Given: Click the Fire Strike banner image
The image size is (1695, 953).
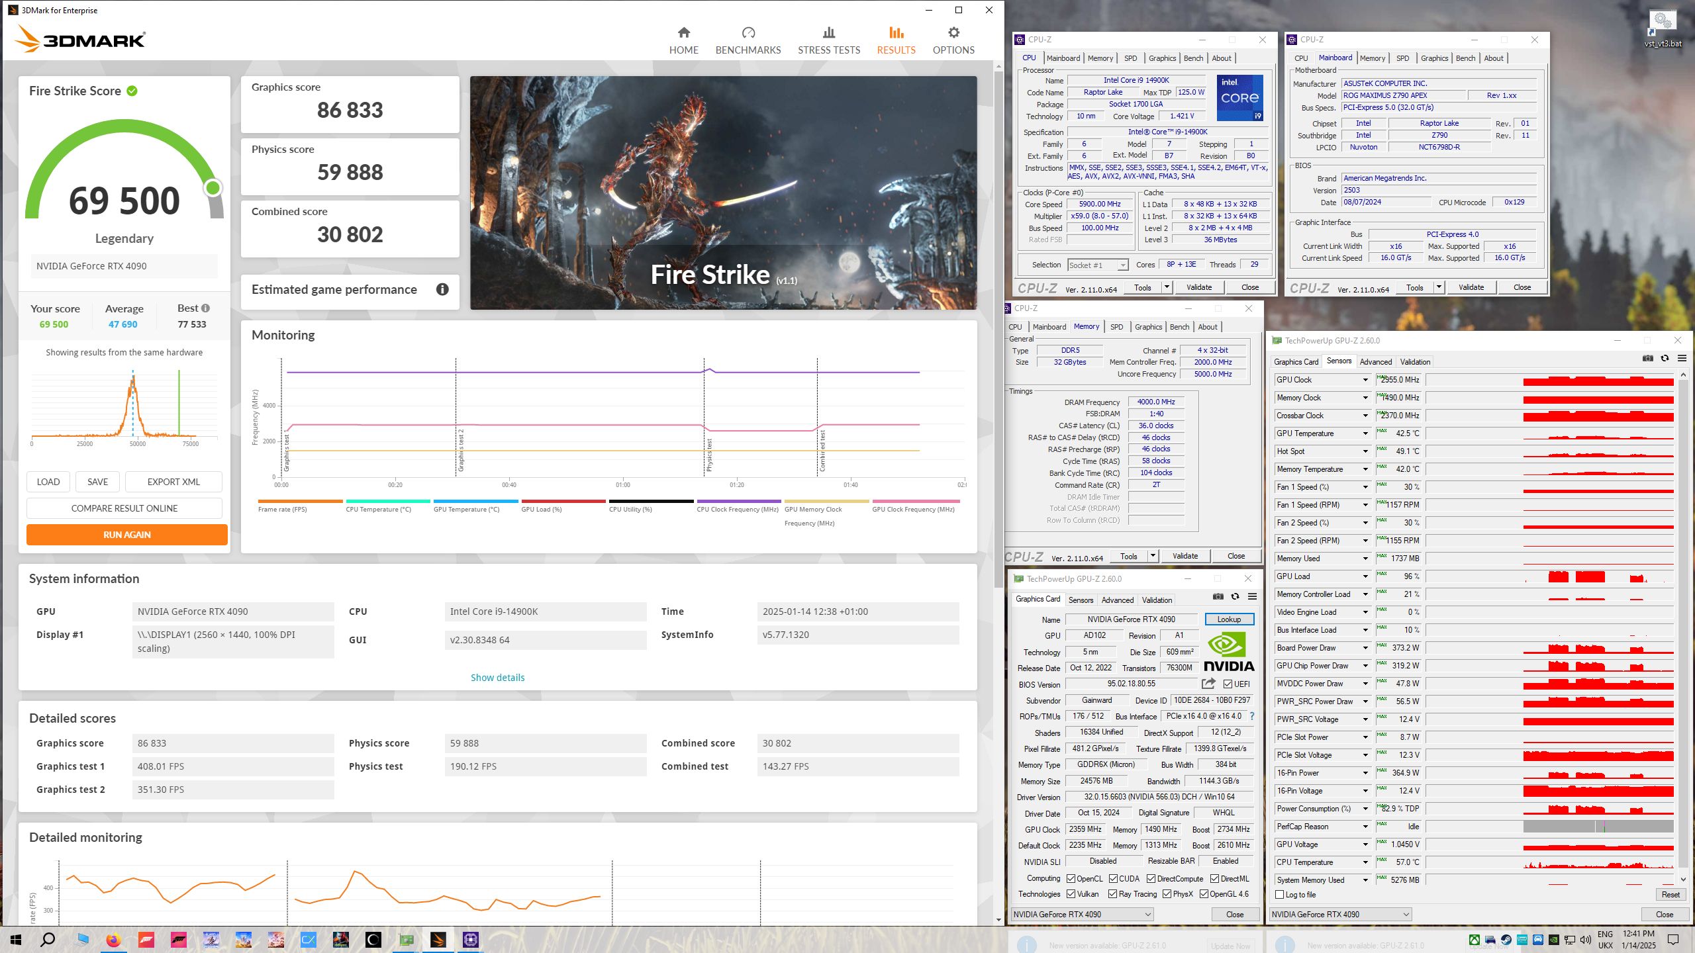Looking at the screenshot, I should click(x=723, y=193).
